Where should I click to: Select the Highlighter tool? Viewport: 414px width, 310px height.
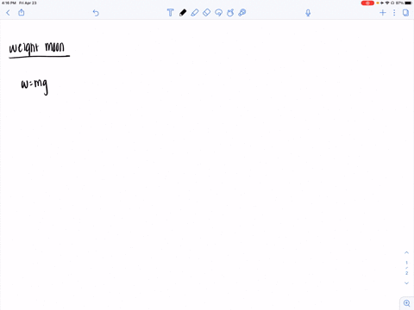[x=195, y=13]
